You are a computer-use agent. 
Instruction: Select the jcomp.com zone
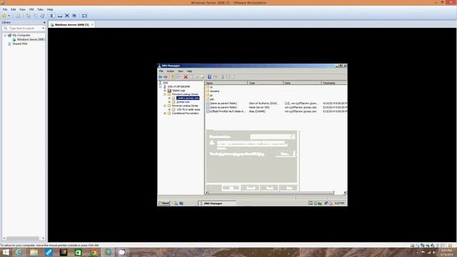(183, 102)
